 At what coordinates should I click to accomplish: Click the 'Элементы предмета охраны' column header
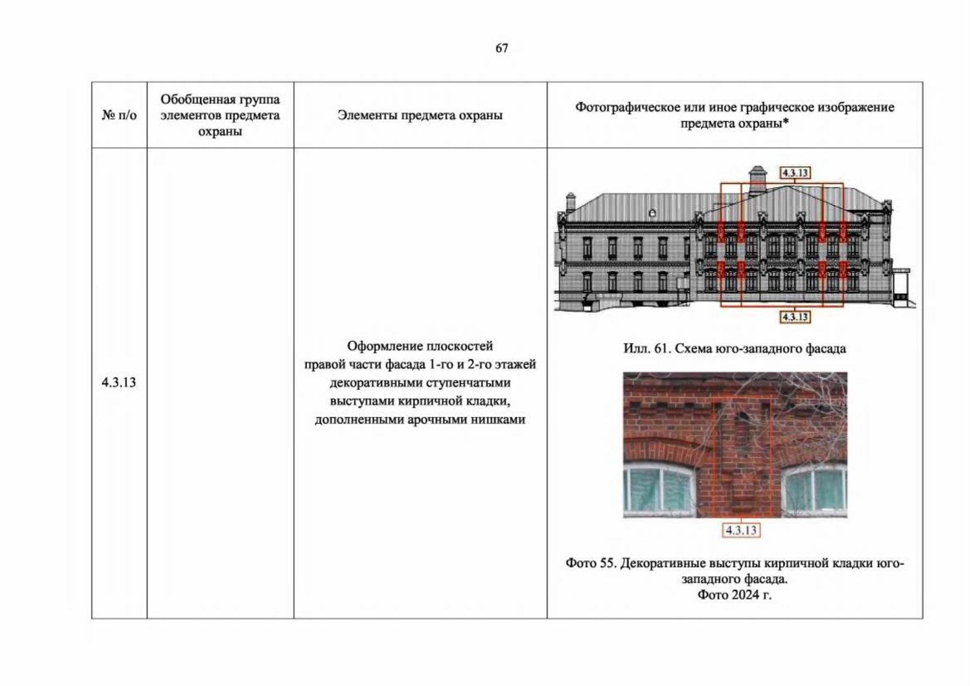pos(420,115)
